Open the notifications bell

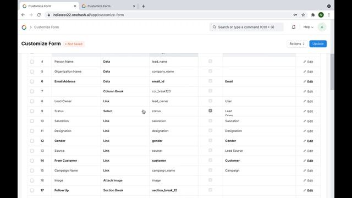(x=293, y=27)
